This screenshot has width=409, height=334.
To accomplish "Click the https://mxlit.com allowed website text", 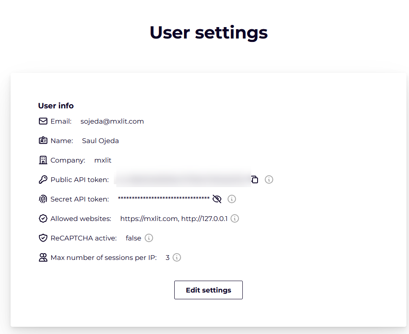I will coord(150,218).
